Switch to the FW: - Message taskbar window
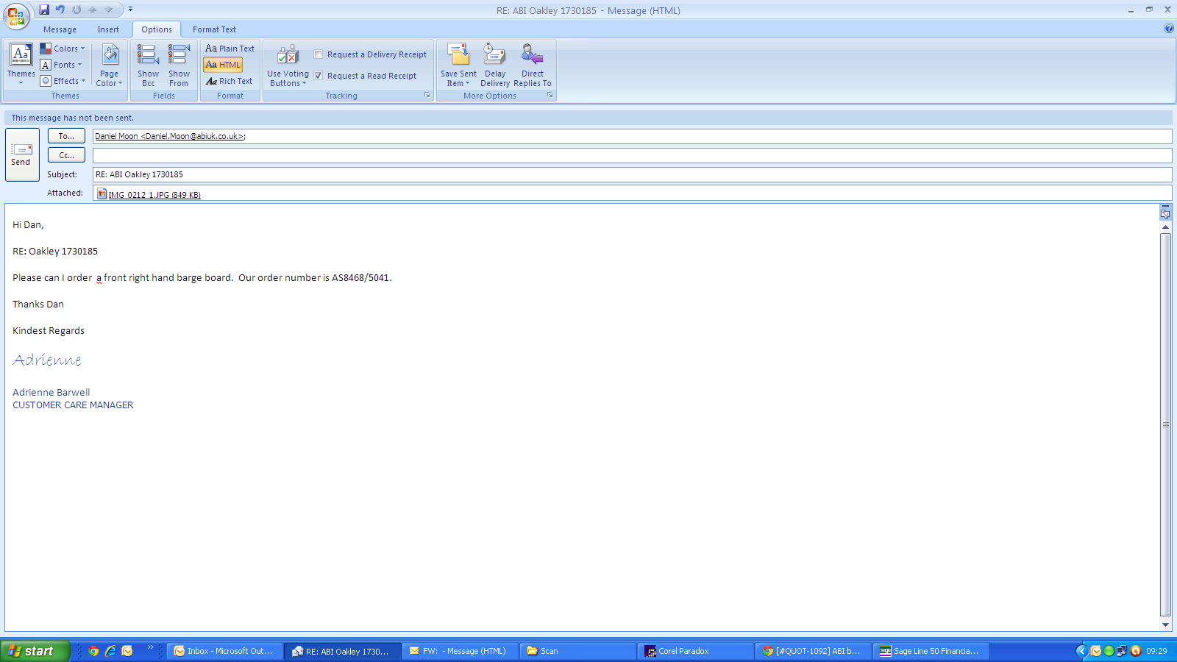 coord(460,651)
